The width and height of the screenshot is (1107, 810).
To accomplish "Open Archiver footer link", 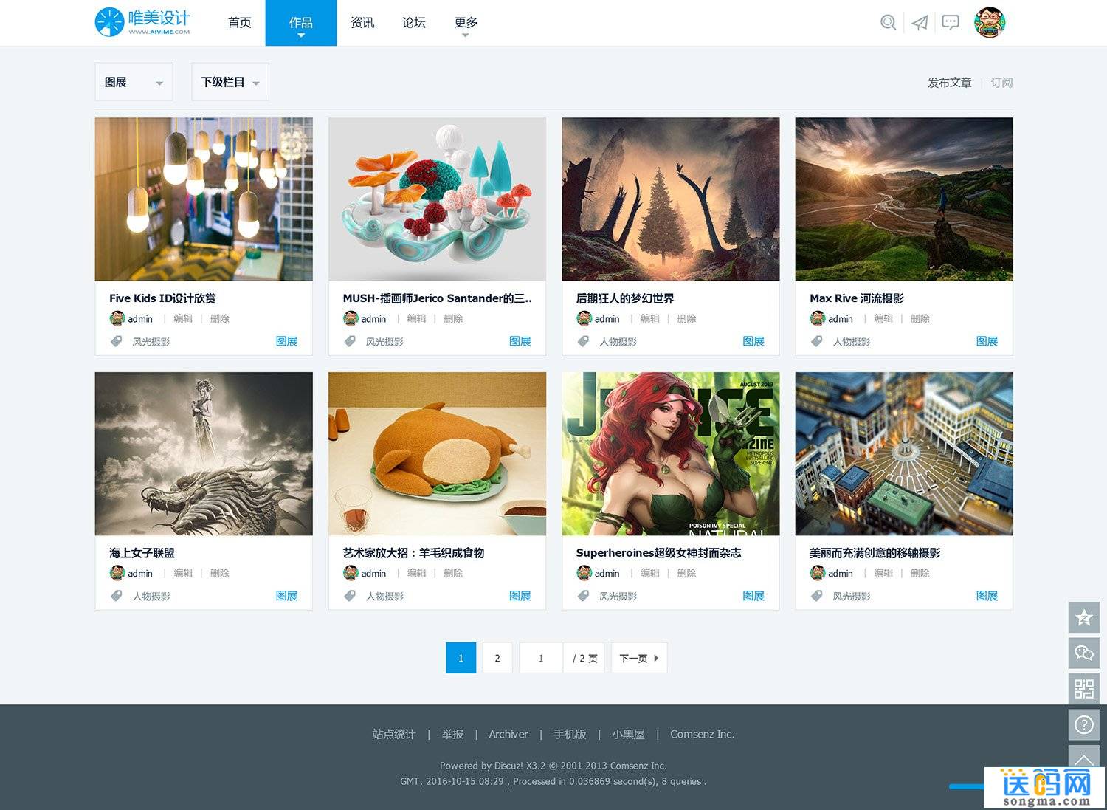I will coord(508,734).
